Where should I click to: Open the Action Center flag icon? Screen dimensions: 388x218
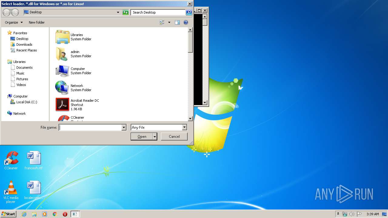pyautogui.click(x=359, y=214)
